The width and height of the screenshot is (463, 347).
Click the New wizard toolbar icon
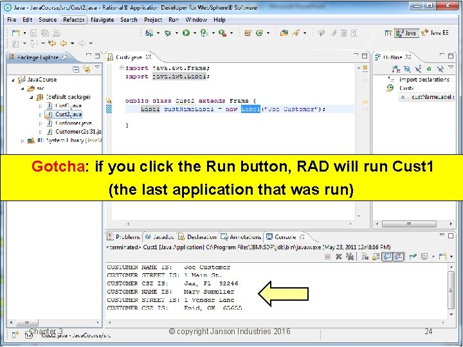point(15,33)
